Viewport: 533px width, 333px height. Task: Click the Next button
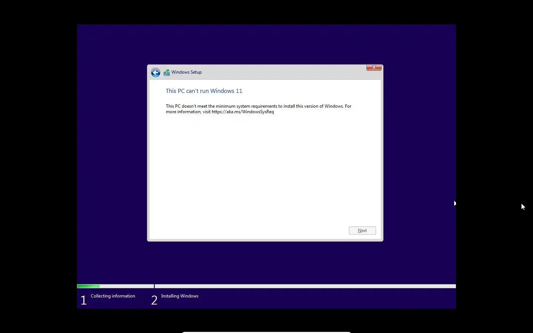362,231
